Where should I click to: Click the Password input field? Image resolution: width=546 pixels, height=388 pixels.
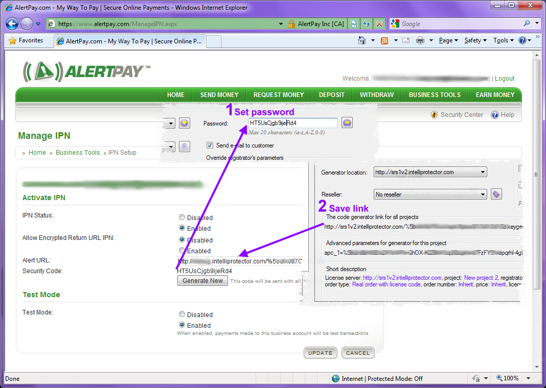click(x=293, y=123)
